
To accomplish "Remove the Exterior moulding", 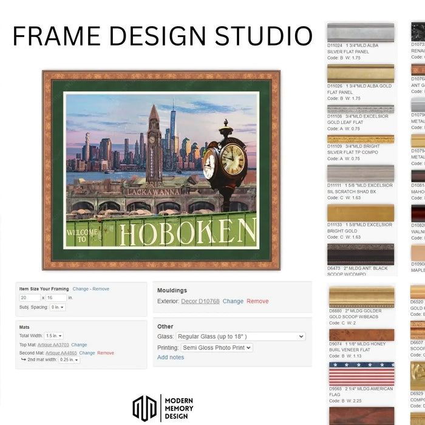I will point(257,301).
